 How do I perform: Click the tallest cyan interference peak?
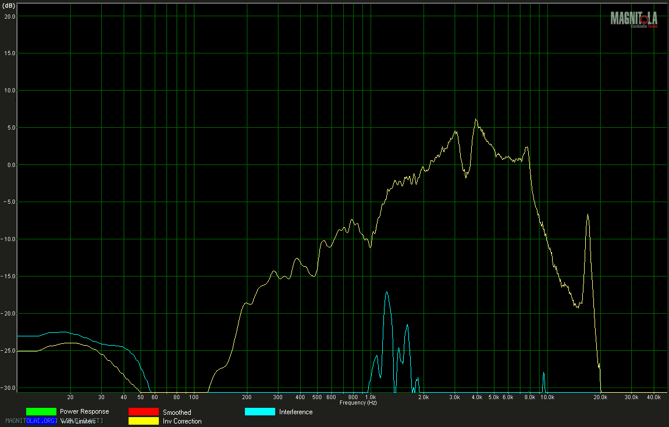[387, 292]
